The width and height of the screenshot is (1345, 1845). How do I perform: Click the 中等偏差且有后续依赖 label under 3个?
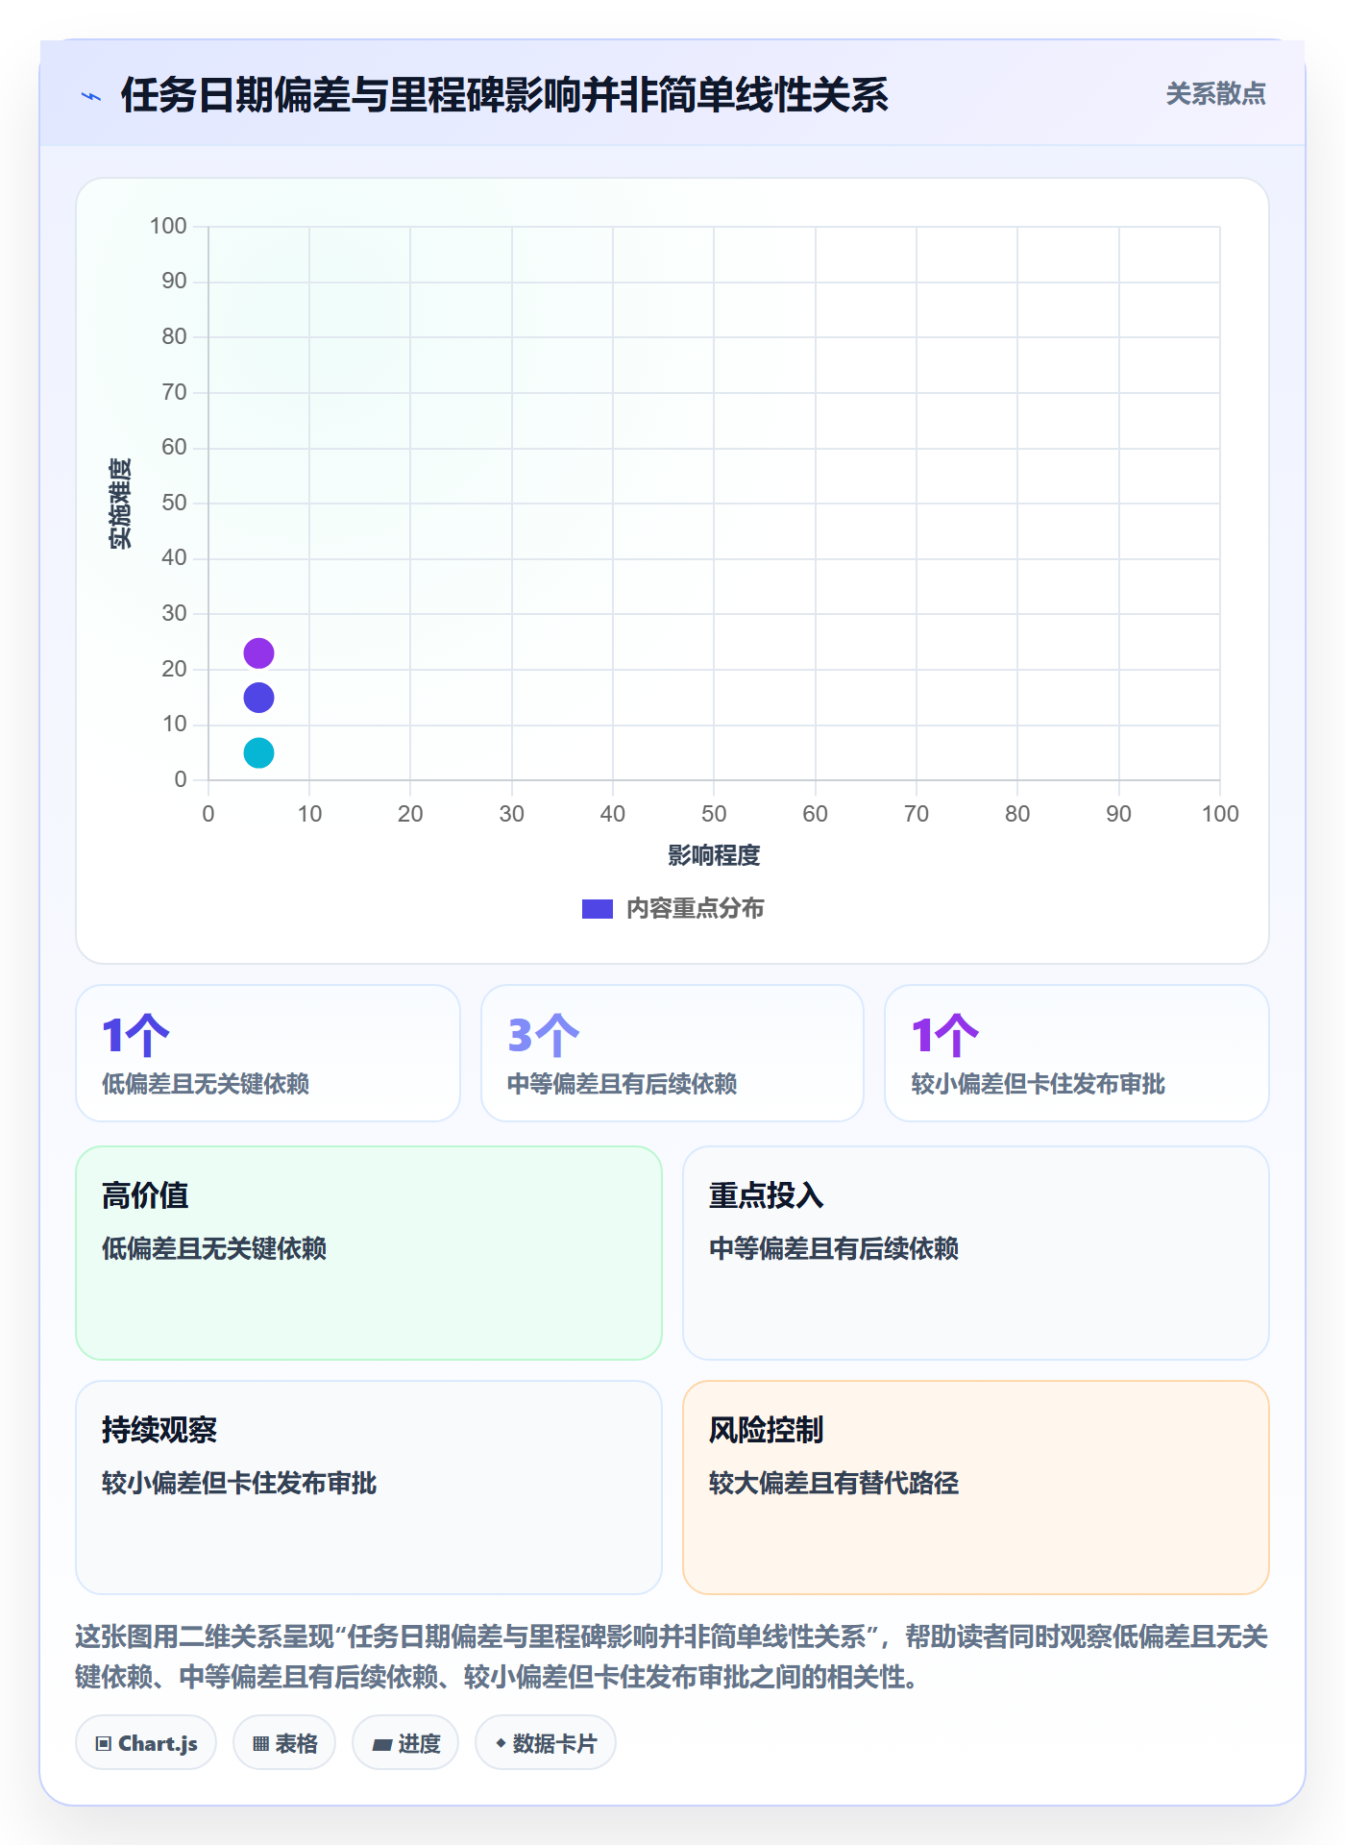(x=623, y=1085)
